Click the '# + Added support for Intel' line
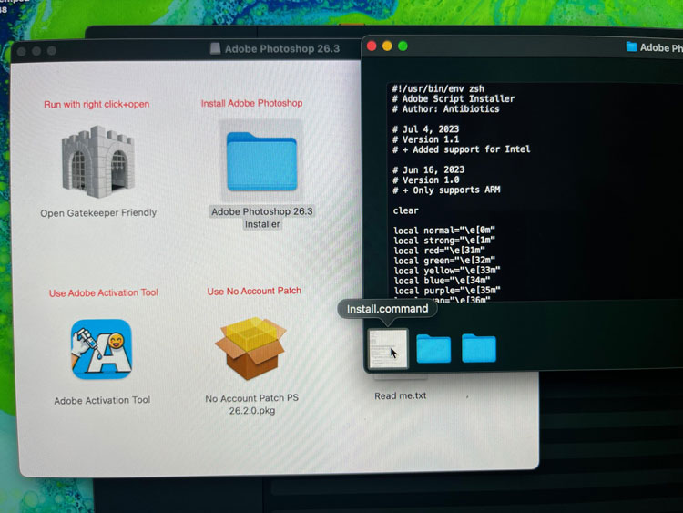The image size is (683, 513). pyautogui.click(x=462, y=149)
